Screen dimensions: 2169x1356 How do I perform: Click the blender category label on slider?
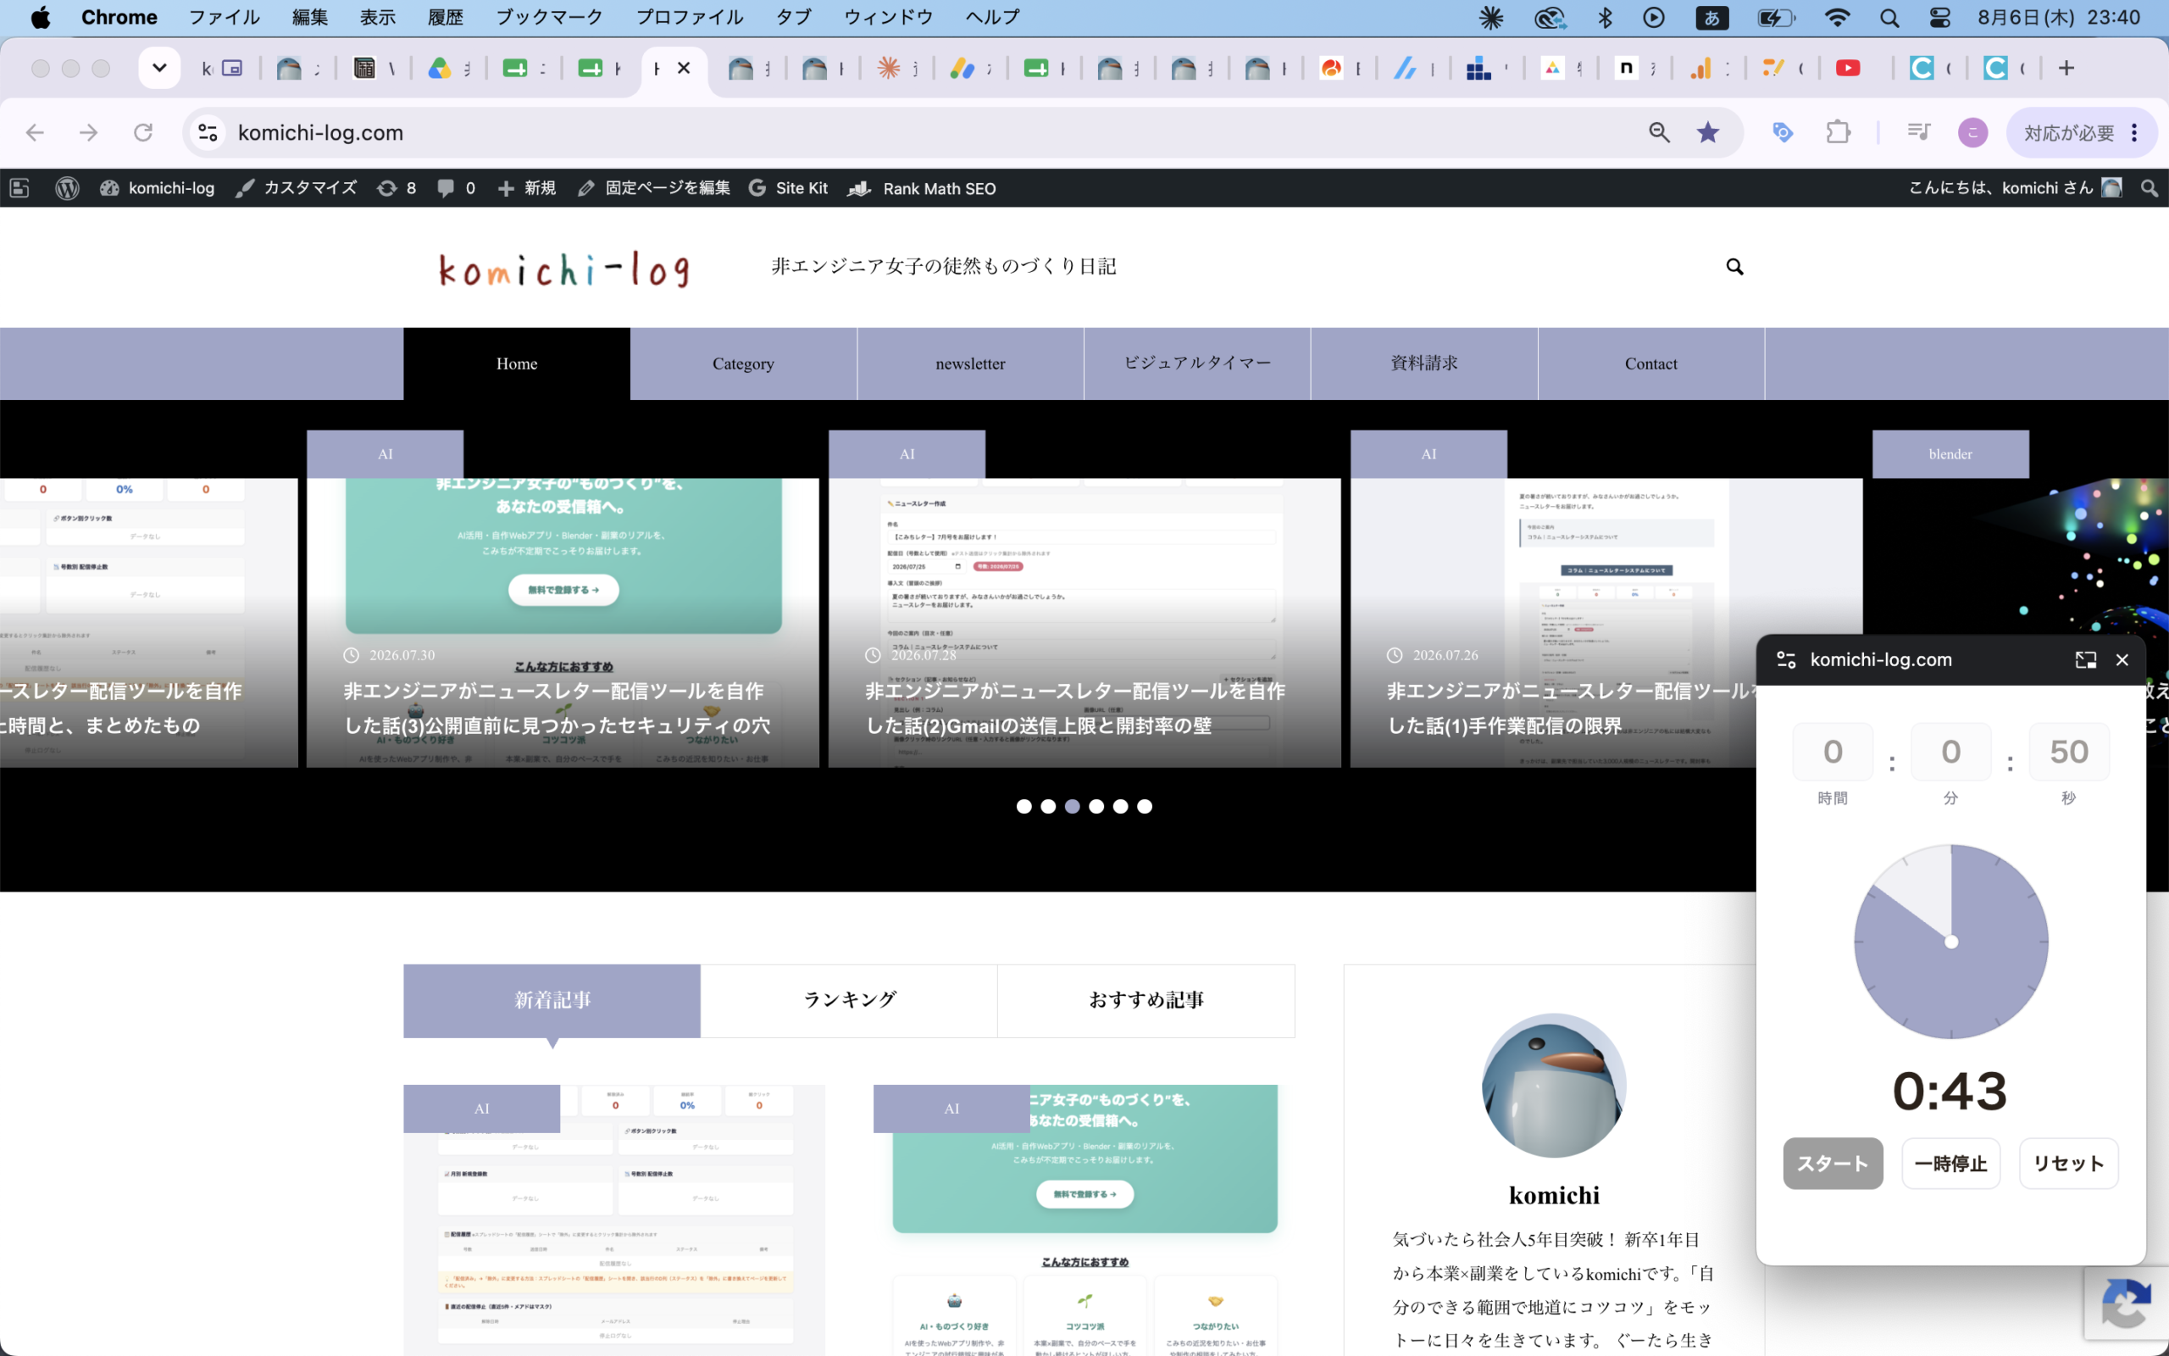click(1950, 455)
